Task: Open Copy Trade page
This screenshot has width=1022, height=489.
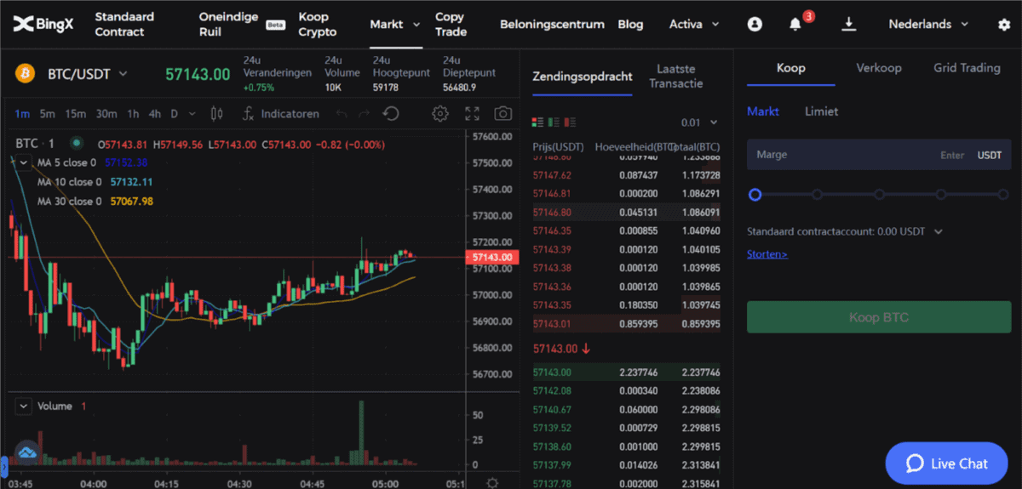Action: [x=451, y=25]
